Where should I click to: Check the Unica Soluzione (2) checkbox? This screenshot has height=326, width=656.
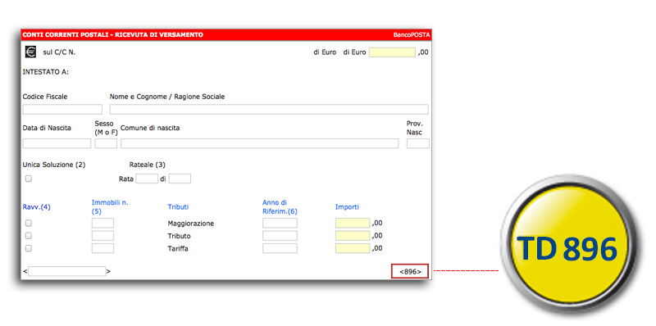pos(29,179)
